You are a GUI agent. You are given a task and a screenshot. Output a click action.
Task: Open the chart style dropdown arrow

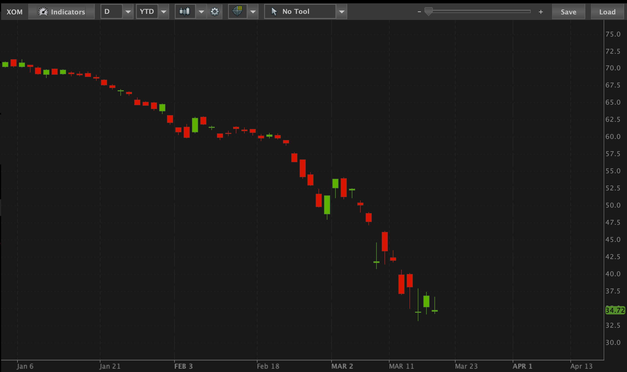[x=201, y=12]
